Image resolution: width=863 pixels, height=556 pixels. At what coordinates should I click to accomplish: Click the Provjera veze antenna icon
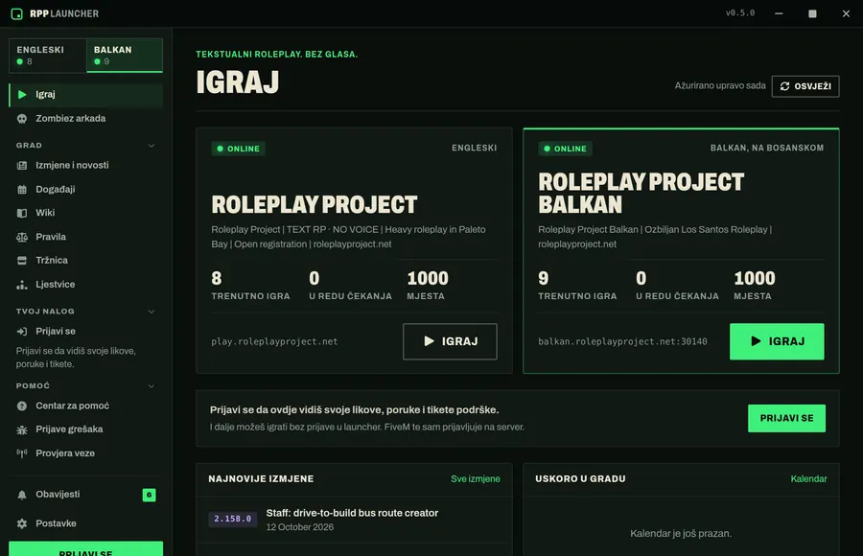(22, 453)
